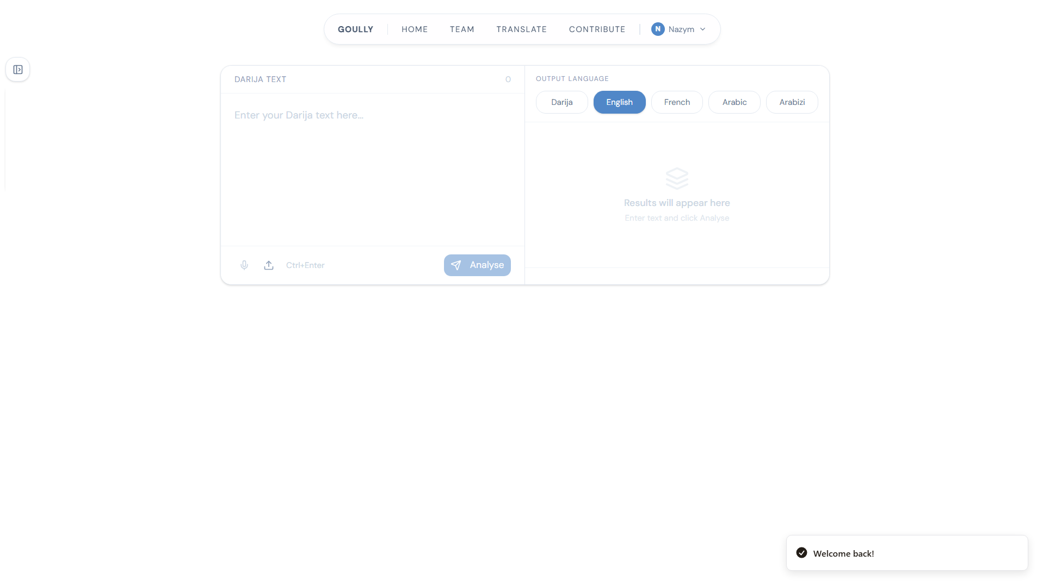This screenshot has width=1043, height=586.
Task: Open the sidebar panel toggle icon
Action: (18, 70)
